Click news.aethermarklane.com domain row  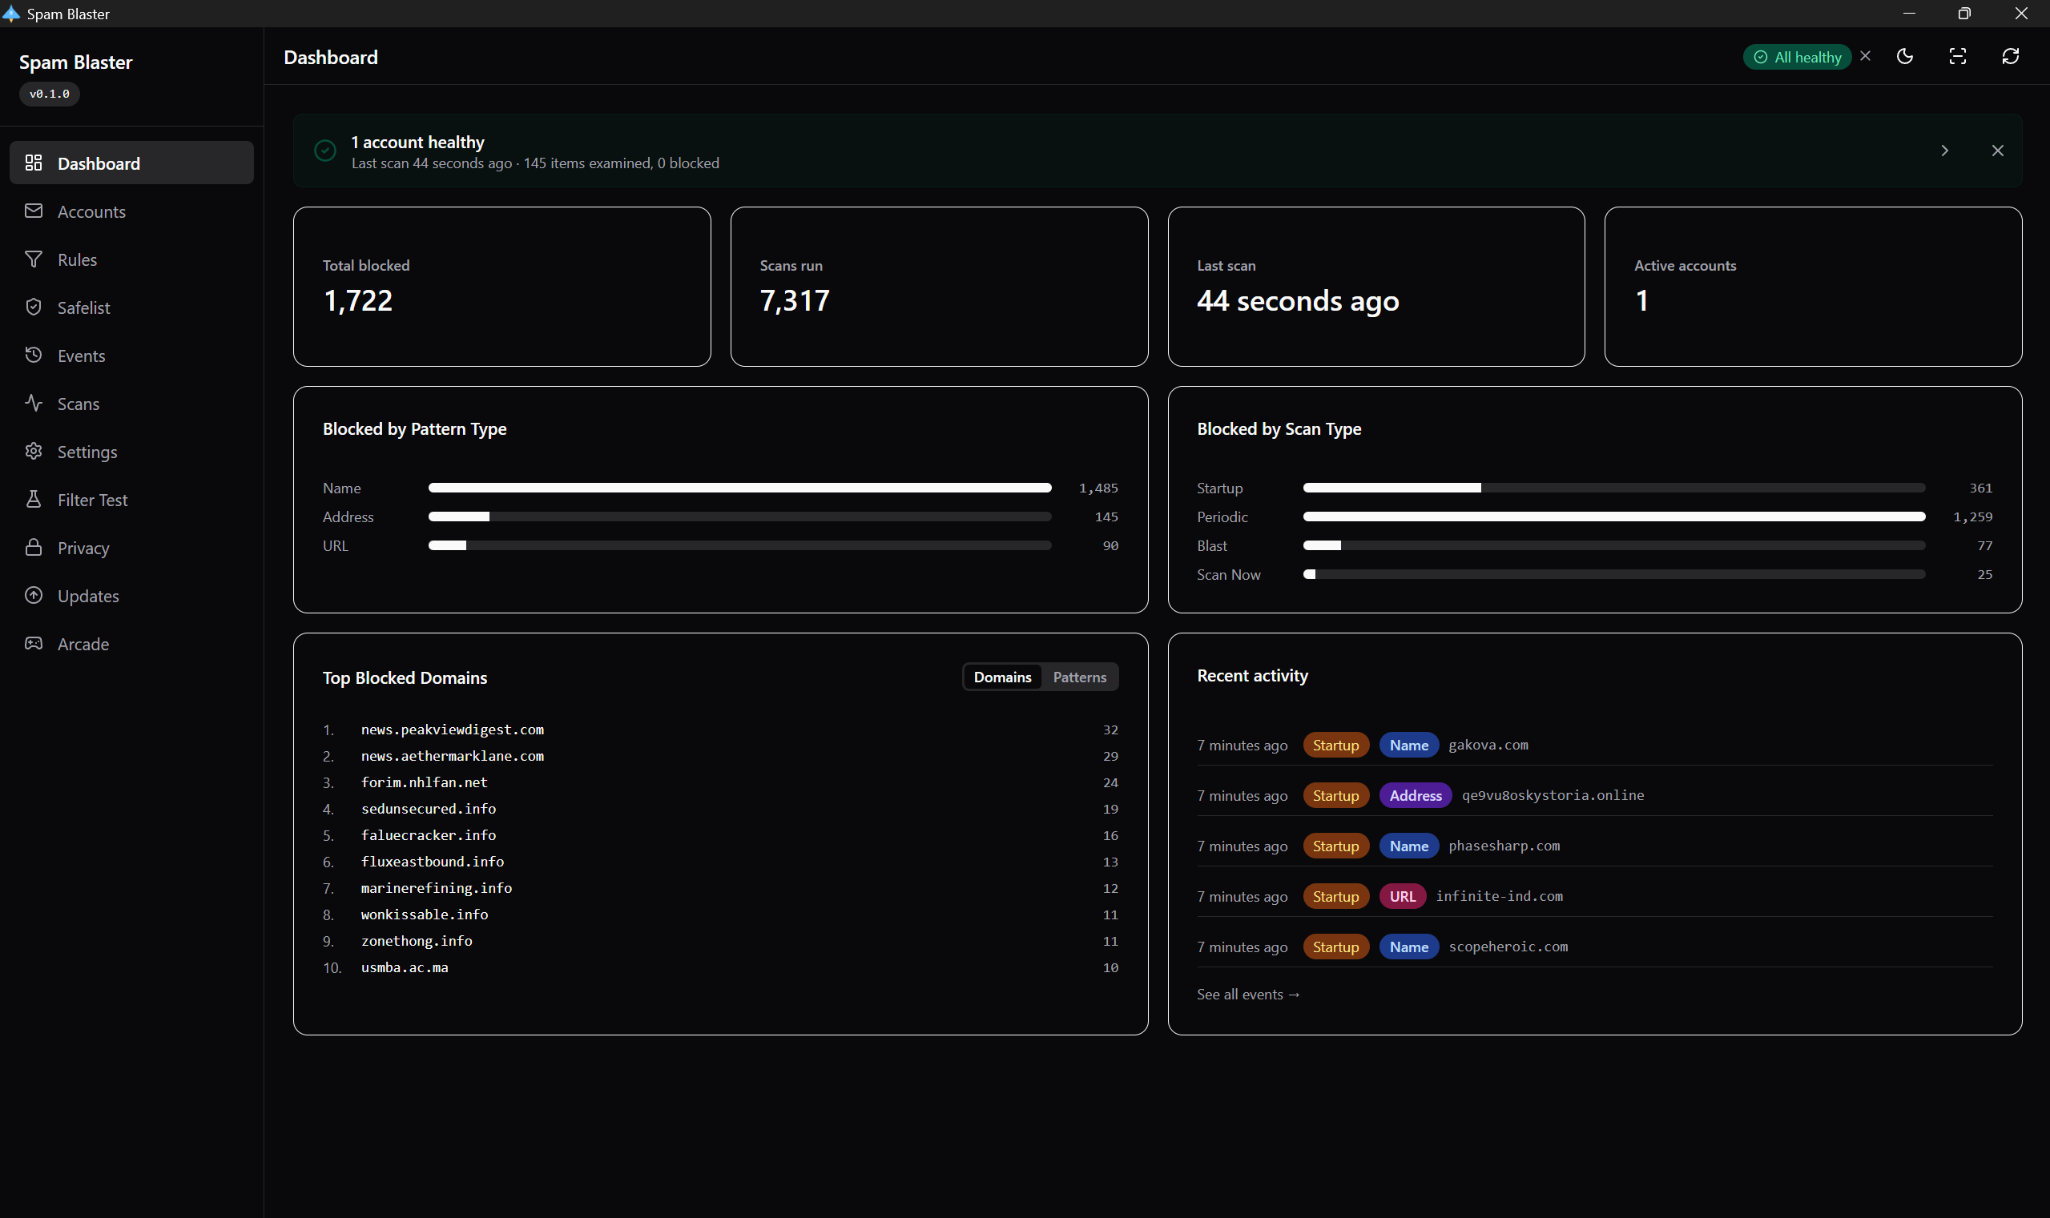click(x=720, y=755)
